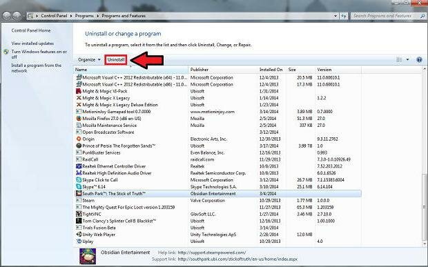The height and width of the screenshot is (267, 428).
Task: Select the TightVNC icon
Action: [x=79, y=214]
